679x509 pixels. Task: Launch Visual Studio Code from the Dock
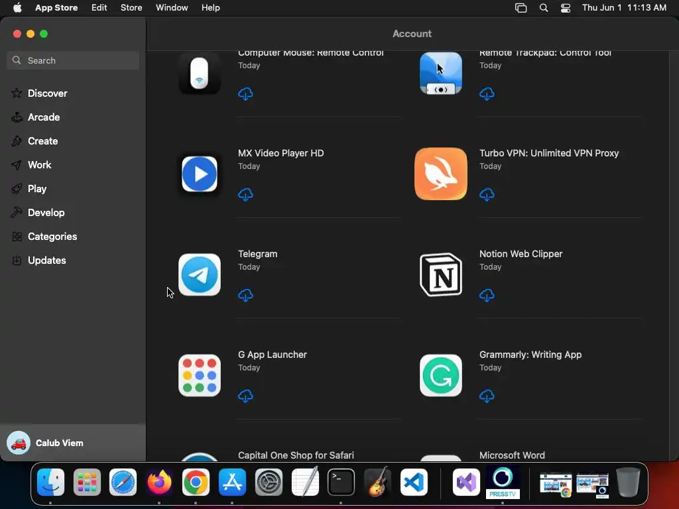pos(414,482)
